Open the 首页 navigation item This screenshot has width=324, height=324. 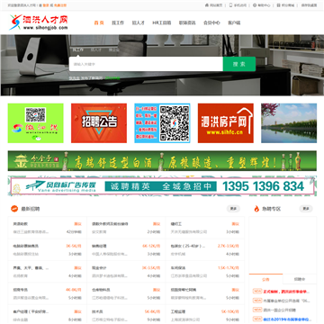pyautogui.click(x=99, y=22)
